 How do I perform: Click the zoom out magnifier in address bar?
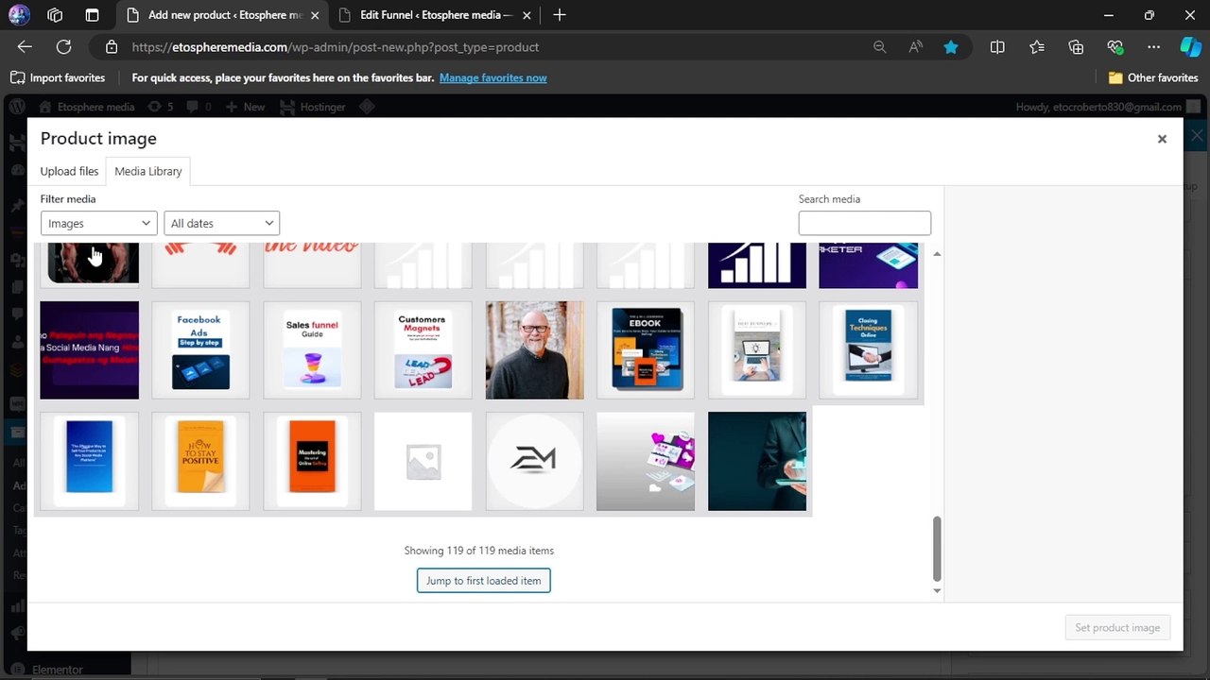[x=879, y=47]
